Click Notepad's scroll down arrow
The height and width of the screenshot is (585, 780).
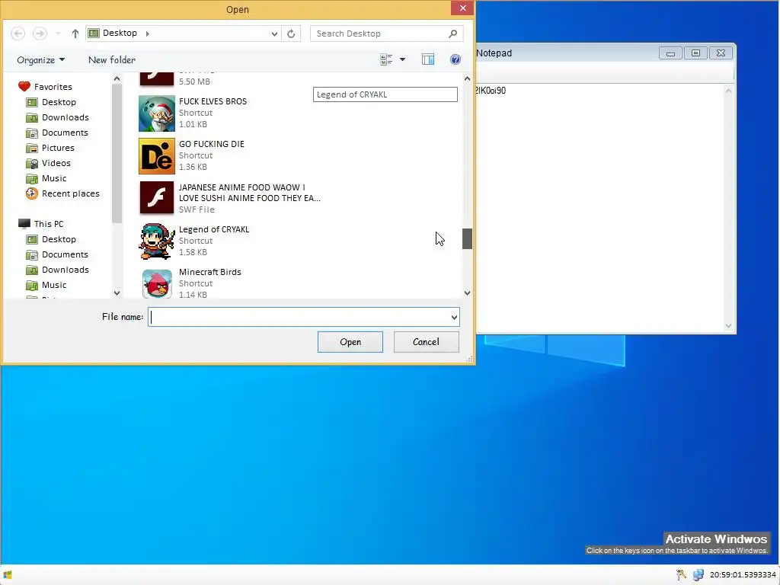click(728, 326)
